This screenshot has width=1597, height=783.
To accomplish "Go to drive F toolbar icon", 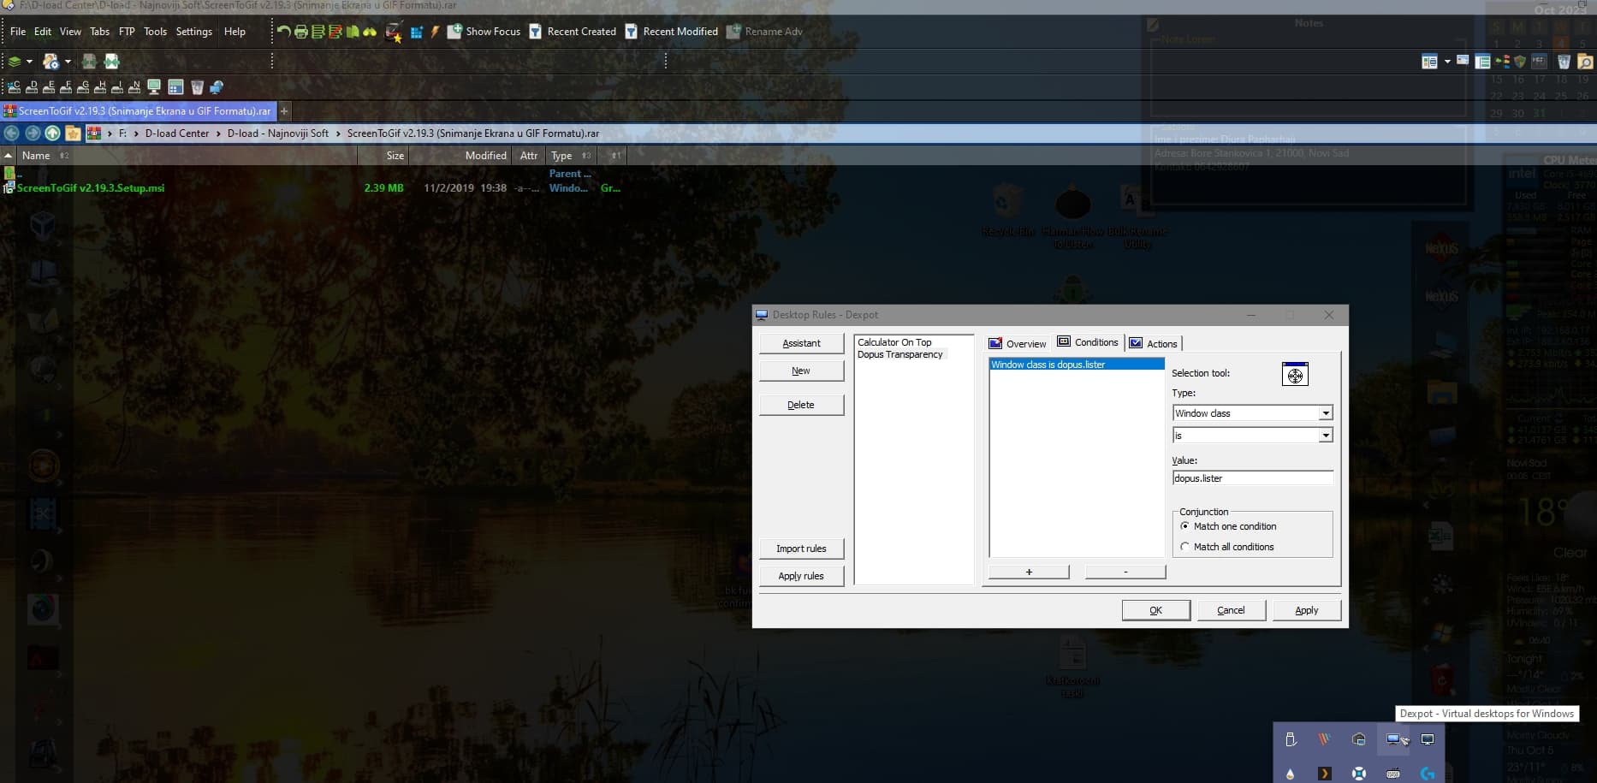I will click(x=66, y=87).
